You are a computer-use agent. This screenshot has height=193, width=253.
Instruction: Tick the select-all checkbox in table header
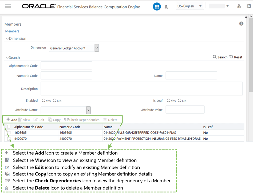click(9, 127)
